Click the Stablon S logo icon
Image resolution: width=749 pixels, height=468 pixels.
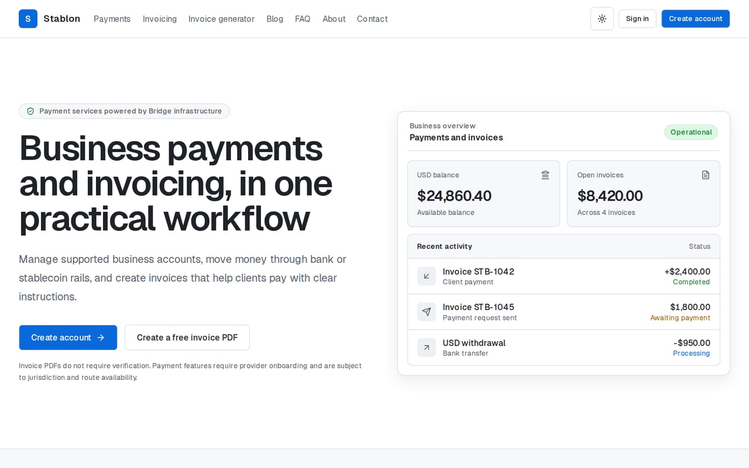click(x=28, y=19)
